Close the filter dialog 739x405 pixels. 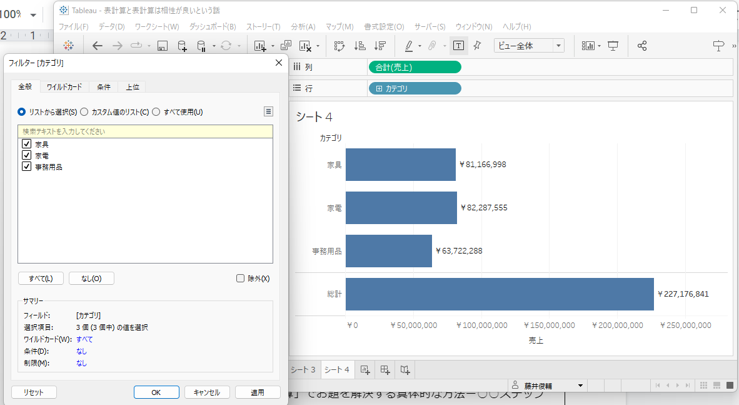coord(279,63)
